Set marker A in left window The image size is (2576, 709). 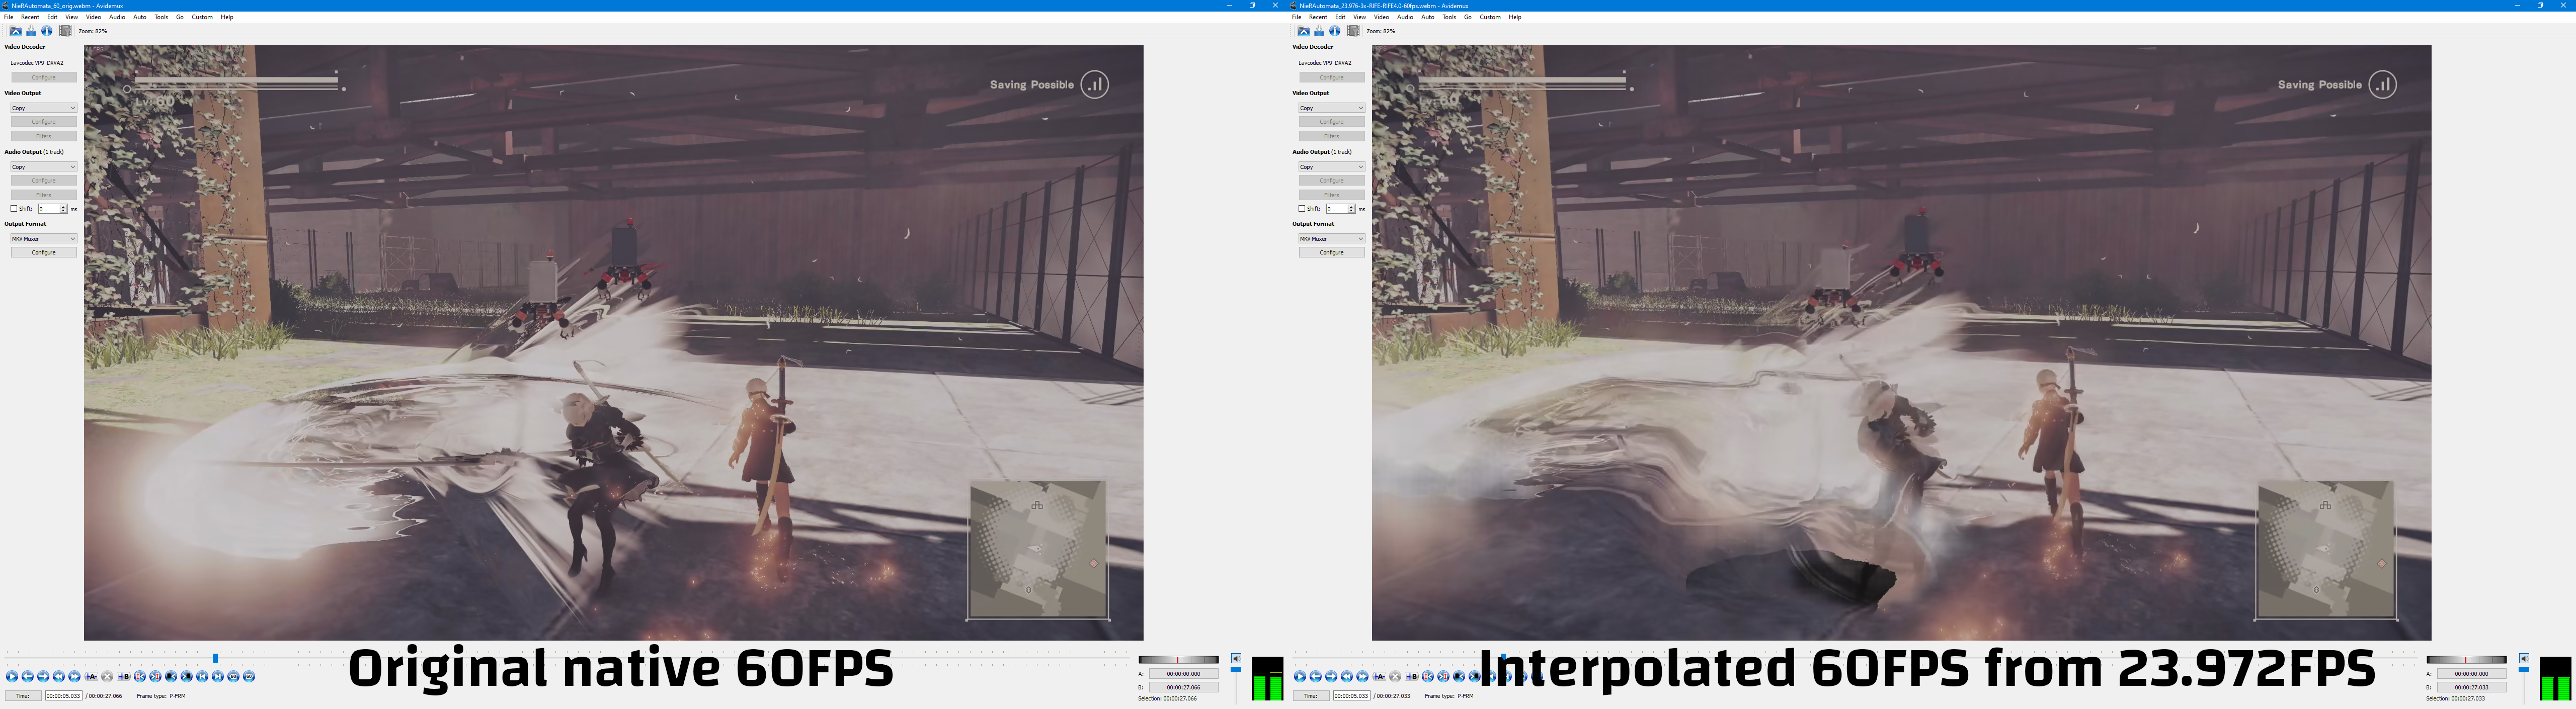pos(91,676)
